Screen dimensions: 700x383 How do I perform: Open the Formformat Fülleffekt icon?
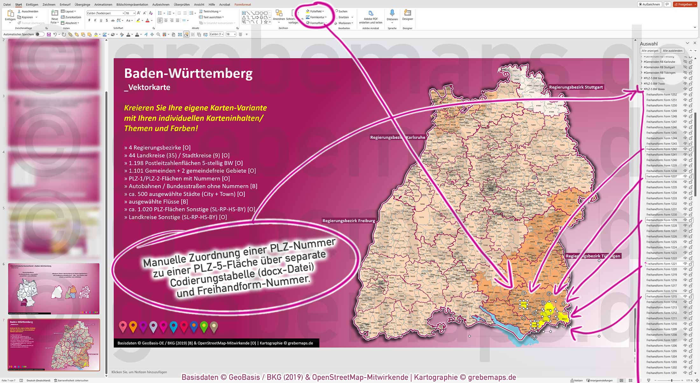[x=307, y=11]
